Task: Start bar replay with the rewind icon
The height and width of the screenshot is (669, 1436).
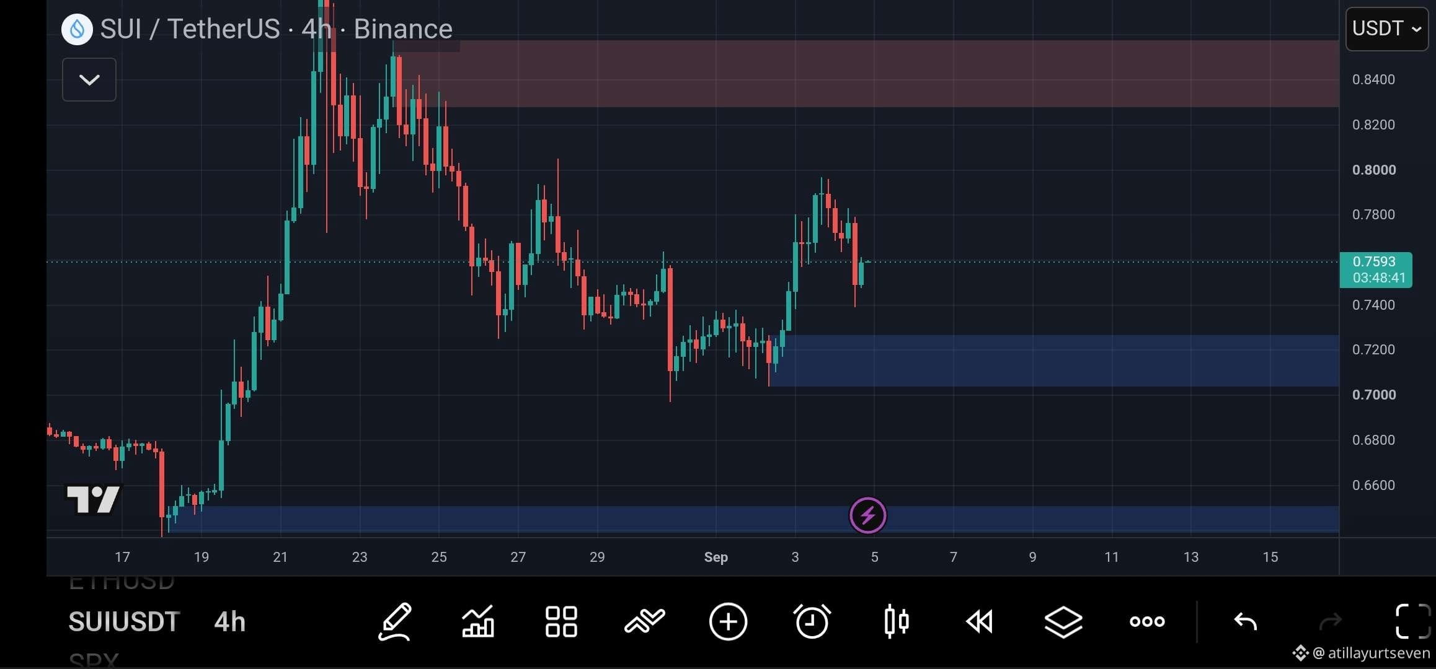Action: [x=980, y=621]
